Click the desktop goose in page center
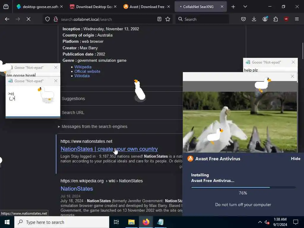 point(140,90)
